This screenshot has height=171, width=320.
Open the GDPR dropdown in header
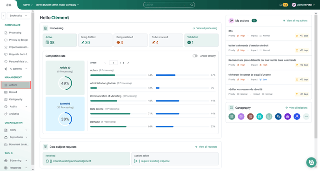click(x=28, y=5)
